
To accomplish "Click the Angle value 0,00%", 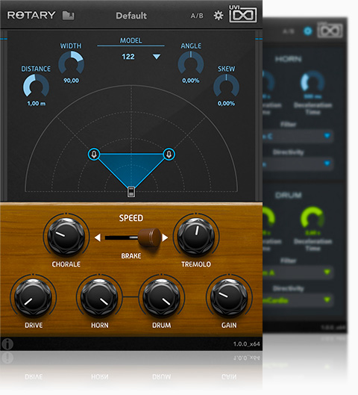I will click(191, 81).
